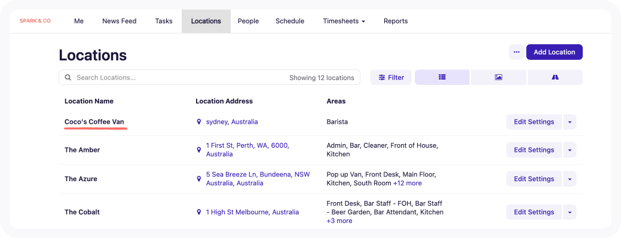The width and height of the screenshot is (621, 238).
Task: Open the Reports tab
Action: pyautogui.click(x=396, y=21)
